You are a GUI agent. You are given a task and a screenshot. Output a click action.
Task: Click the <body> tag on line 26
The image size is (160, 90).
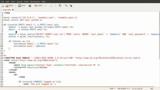12,72
